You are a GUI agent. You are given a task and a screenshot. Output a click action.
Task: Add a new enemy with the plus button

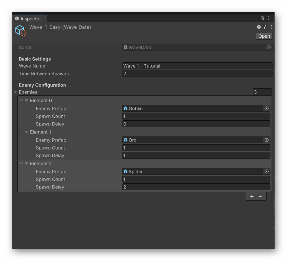tap(252, 197)
